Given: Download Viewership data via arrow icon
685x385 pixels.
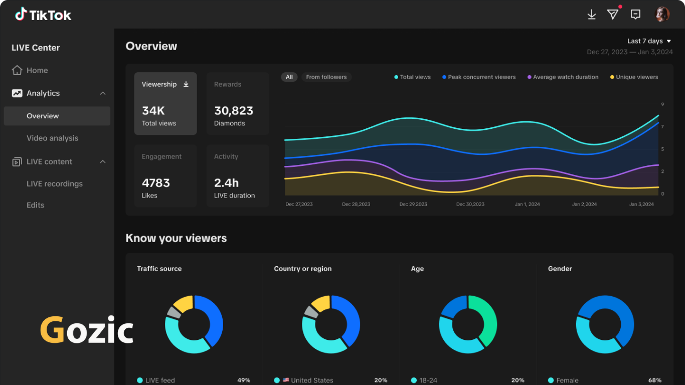Looking at the screenshot, I should point(186,84).
